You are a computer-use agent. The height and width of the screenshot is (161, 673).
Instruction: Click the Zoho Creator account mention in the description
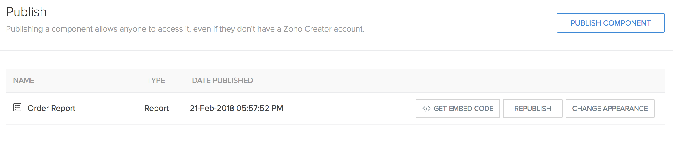[323, 29]
